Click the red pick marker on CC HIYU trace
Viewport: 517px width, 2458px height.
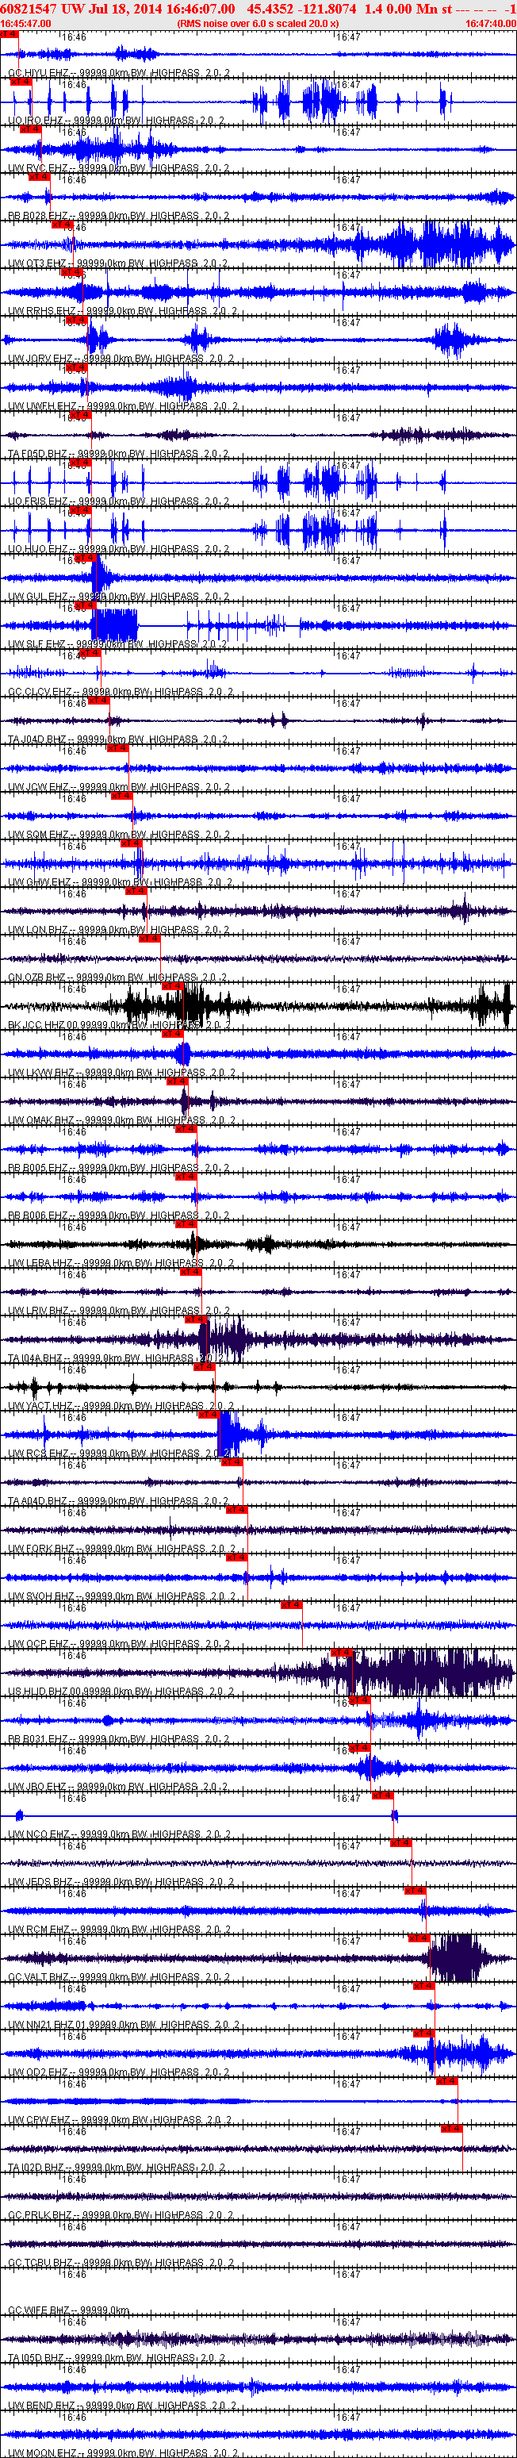pyautogui.click(x=9, y=34)
